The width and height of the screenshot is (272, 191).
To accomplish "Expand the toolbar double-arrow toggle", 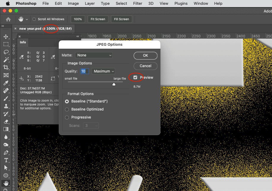I will click(3, 26).
